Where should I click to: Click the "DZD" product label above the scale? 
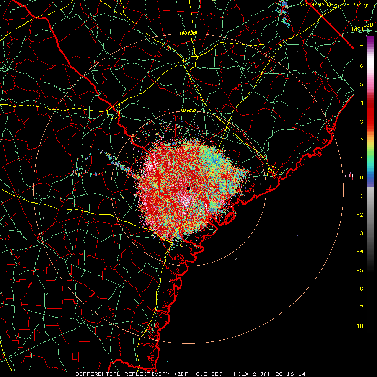[x=368, y=25]
